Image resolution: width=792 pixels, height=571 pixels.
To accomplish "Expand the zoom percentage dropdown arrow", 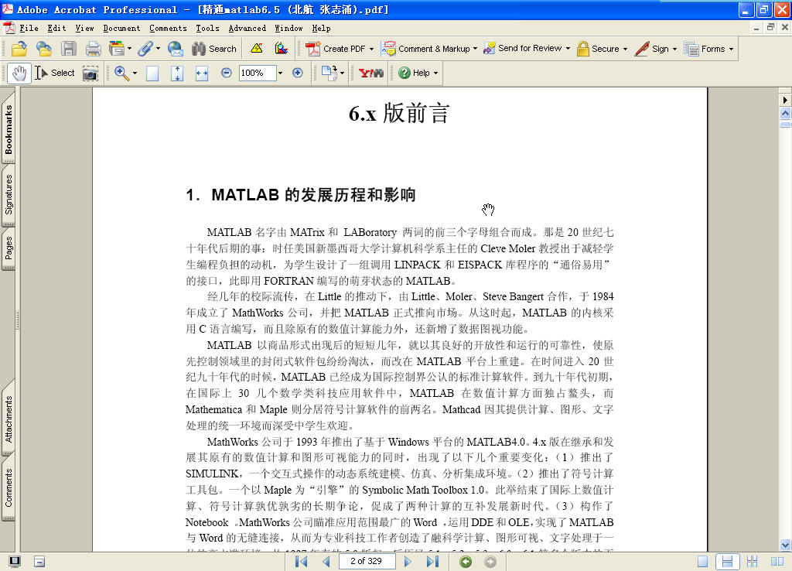I will [x=280, y=74].
